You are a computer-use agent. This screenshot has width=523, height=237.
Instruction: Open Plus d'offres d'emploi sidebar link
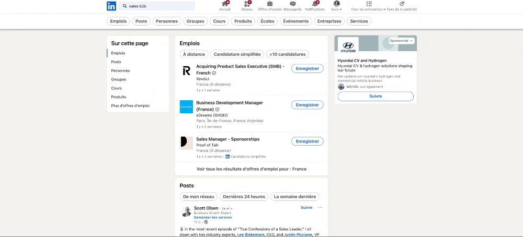130,106
